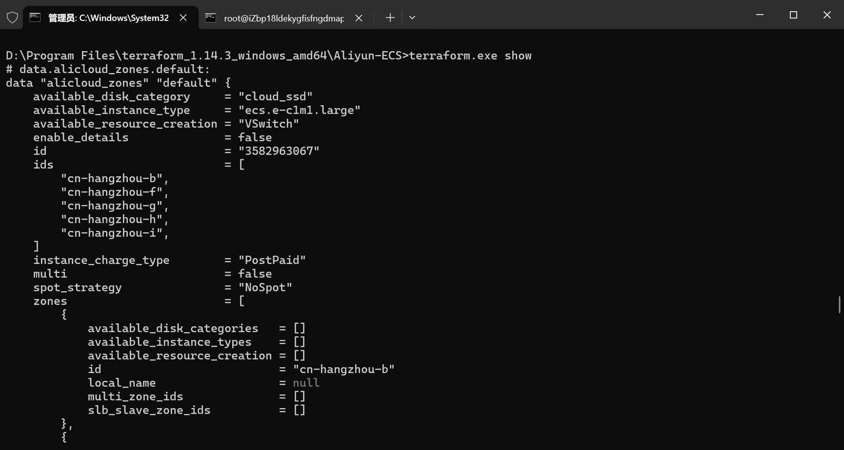Close the 管理员 C:\Windows\System32 tab
844x450 pixels.
[x=183, y=18]
